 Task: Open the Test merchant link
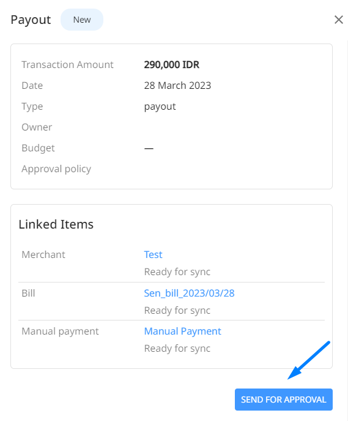(153, 254)
